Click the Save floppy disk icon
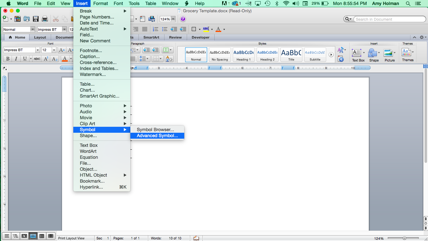This screenshot has height=241, width=428. point(36,19)
